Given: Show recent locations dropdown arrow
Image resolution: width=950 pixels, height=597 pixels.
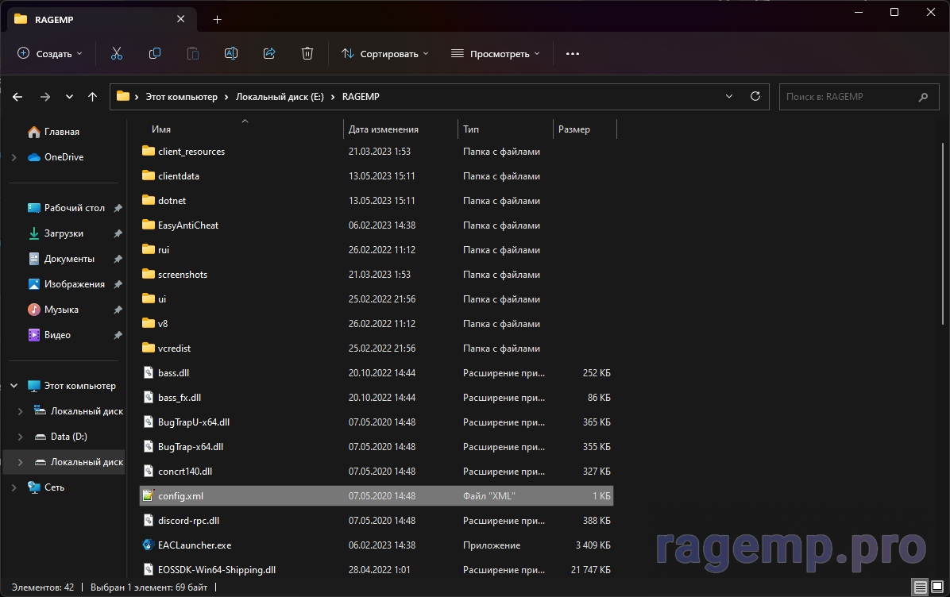Looking at the screenshot, I should [x=69, y=97].
